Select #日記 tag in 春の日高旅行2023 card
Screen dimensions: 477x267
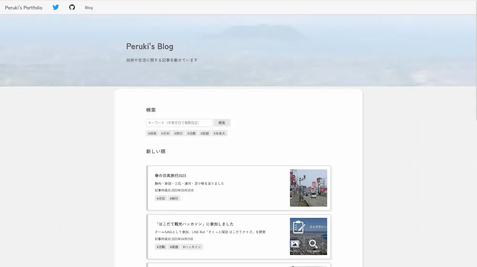pos(161,198)
